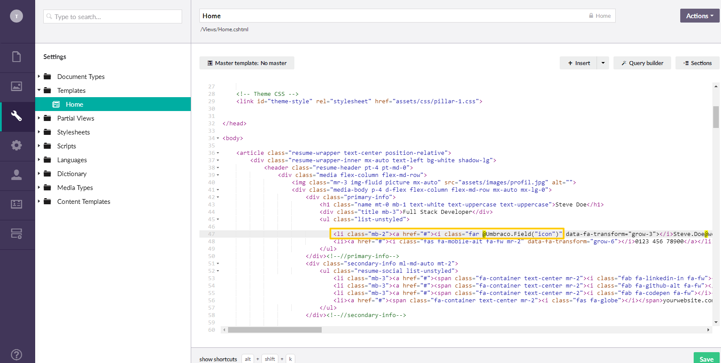Click the Languages folder icon
This screenshot has height=363, width=721.
(47, 160)
